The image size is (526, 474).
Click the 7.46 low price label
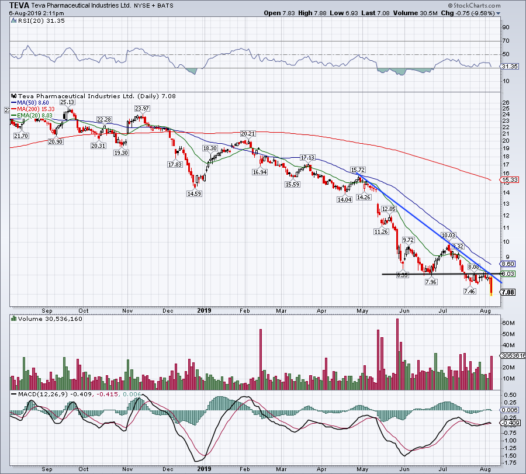pyautogui.click(x=469, y=291)
